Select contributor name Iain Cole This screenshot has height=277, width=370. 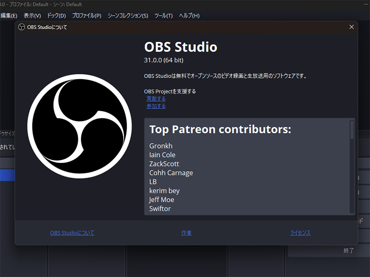point(162,155)
